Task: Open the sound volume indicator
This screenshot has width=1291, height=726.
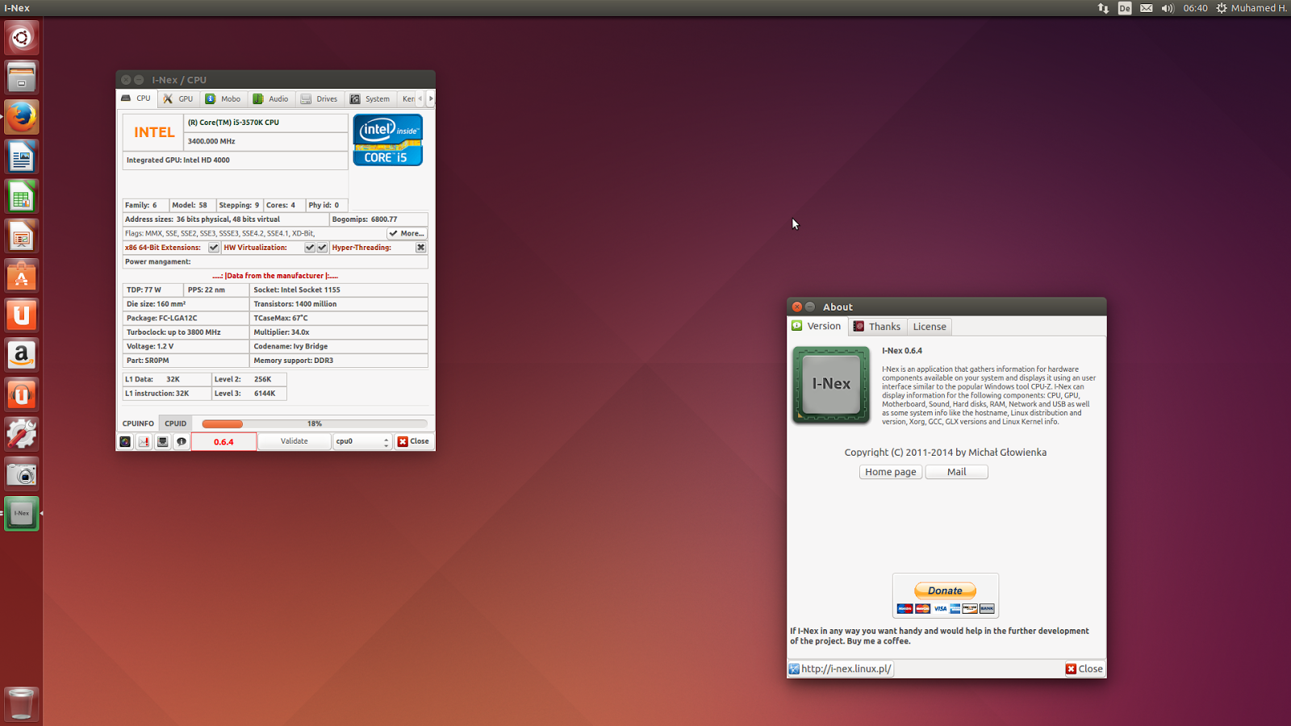Action: click(x=1168, y=8)
